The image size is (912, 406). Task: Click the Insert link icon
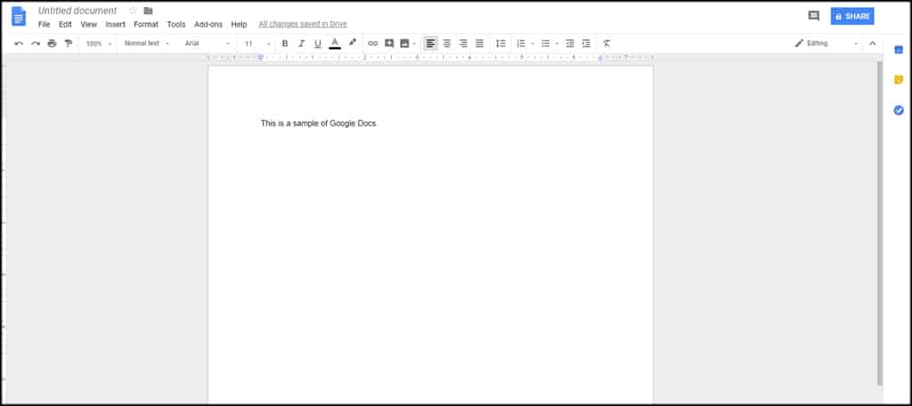[x=373, y=43]
